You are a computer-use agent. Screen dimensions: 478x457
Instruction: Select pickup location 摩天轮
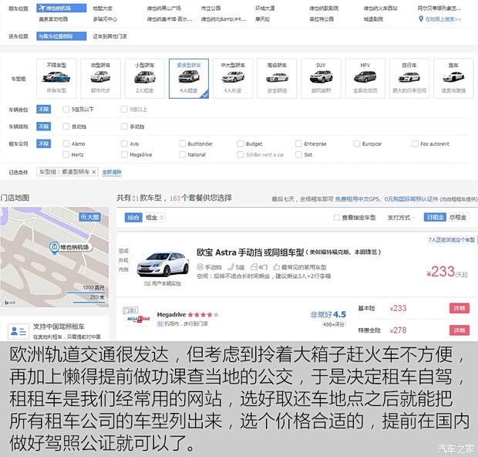(x=262, y=19)
